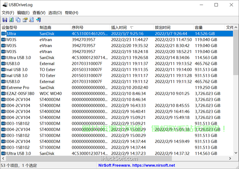239x169 pixels.
Task: Click unplug time 2022/2/9 16:41:46
Action: coord(172,112)
